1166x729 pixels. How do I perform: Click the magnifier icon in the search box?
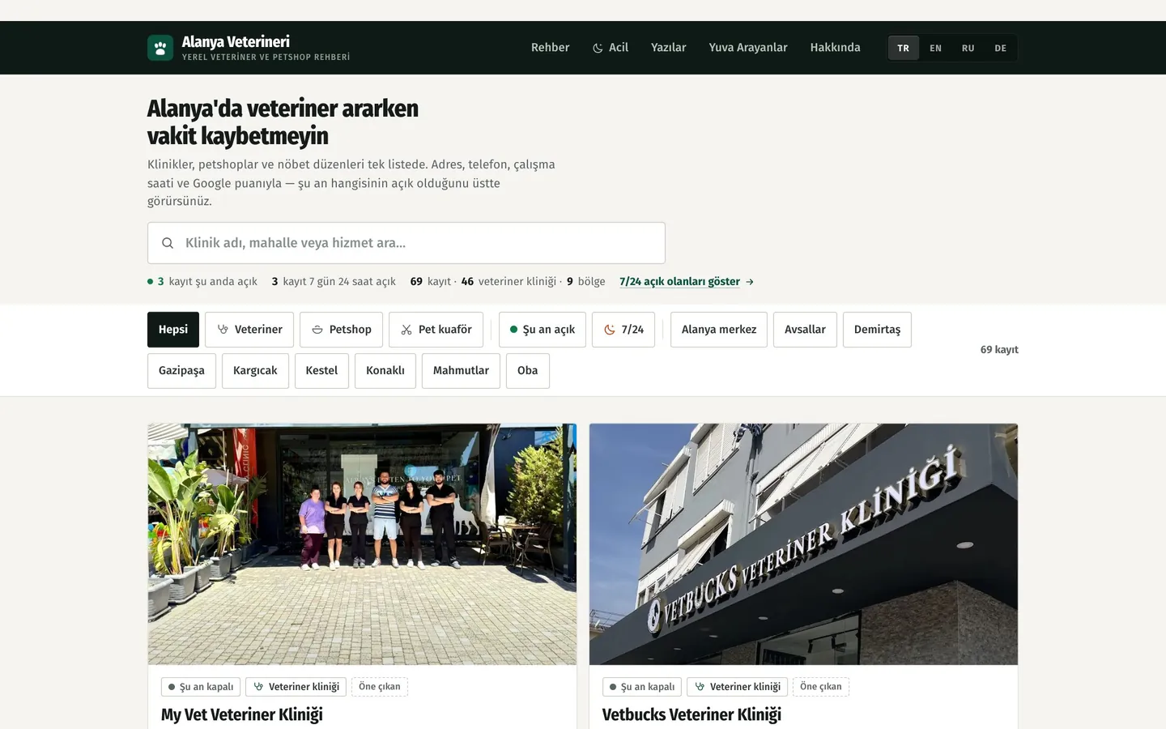(168, 243)
